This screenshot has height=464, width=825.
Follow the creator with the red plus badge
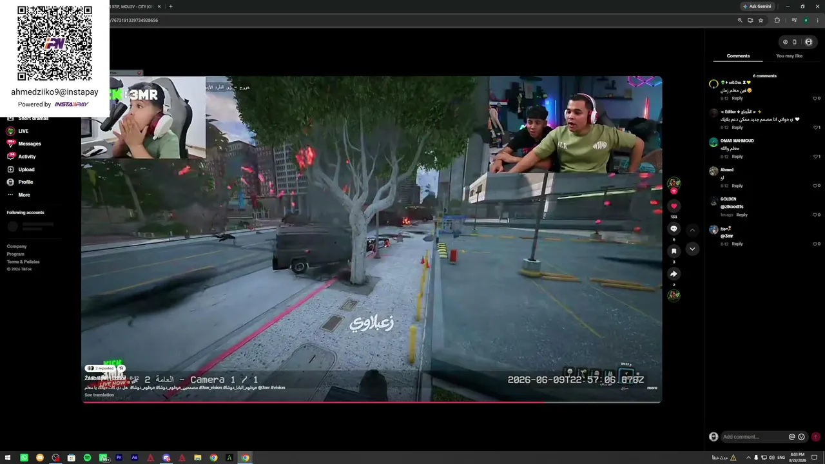[x=674, y=191]
